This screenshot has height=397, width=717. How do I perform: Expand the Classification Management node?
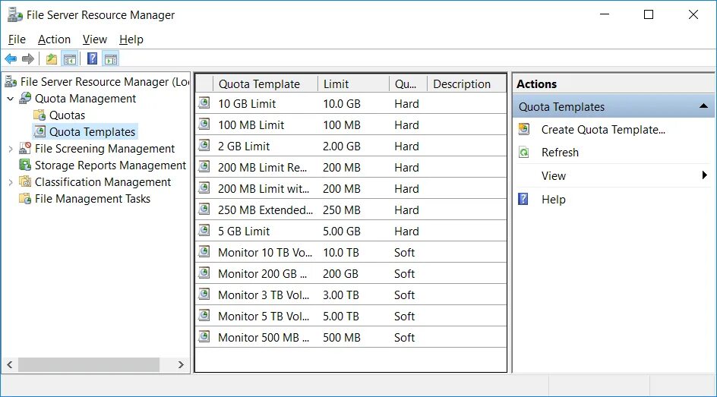point(11,182)
